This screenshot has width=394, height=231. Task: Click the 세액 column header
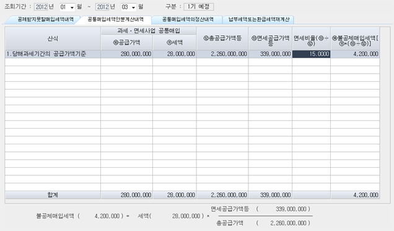(175, 43)
